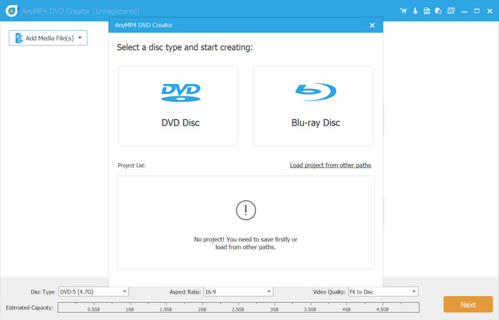Click the empty project list warning icon
Screen dimensions: 499x320
(x=246, y=210)
